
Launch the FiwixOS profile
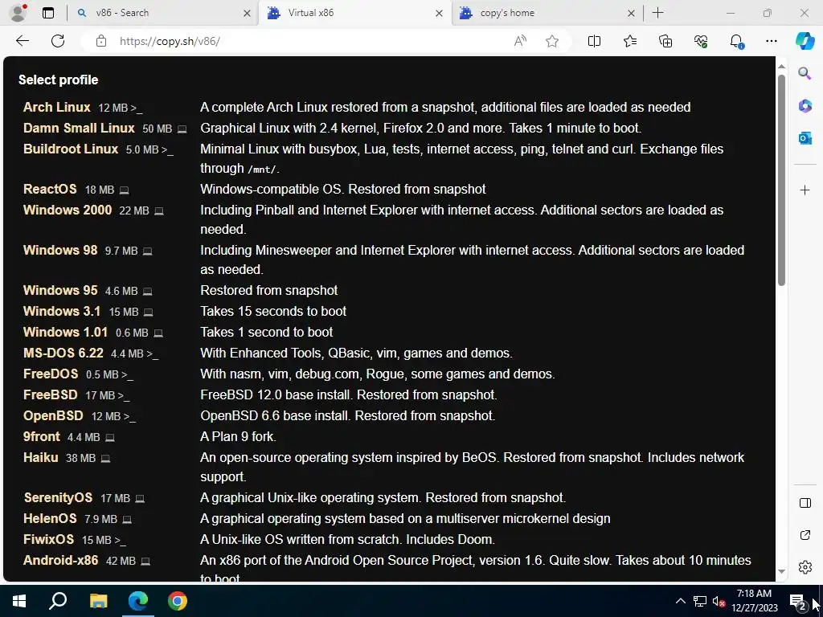(x=48, y=539)
